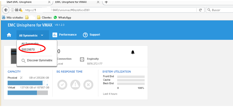Click the SG response critical X icon
The image size is (233, 107).
88,85
